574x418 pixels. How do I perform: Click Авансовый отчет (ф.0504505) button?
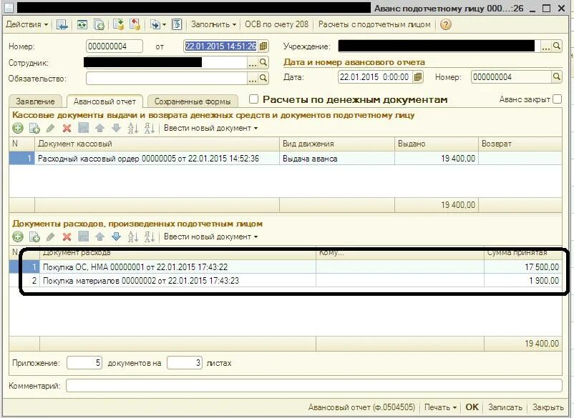point(361,407)
